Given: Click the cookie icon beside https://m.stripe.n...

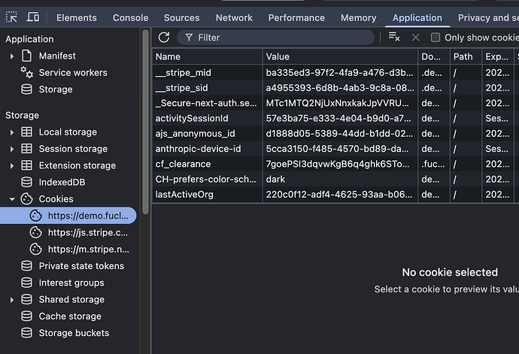Looking at the screenshot, I should (36, 249).
